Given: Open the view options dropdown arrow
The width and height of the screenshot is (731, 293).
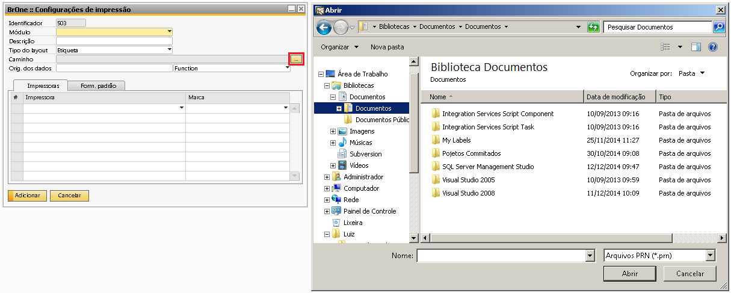Looking at the screenshot, I should (680, 47).
